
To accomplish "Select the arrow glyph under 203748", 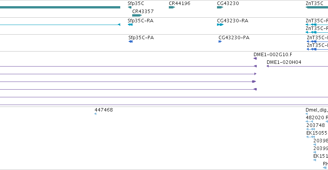I will 311,129.
